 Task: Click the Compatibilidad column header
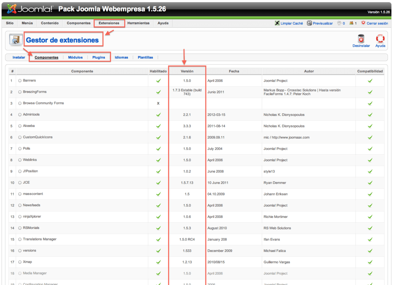[x=370, y=71]
